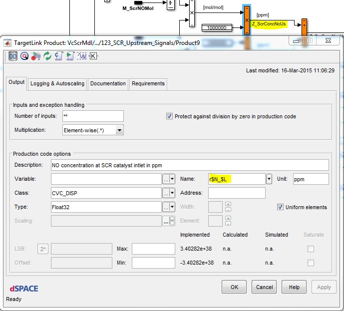Screen dimensions: 344x311
Task: Open the Type Float32 dropdown arrow
Action: click(172, 207)
